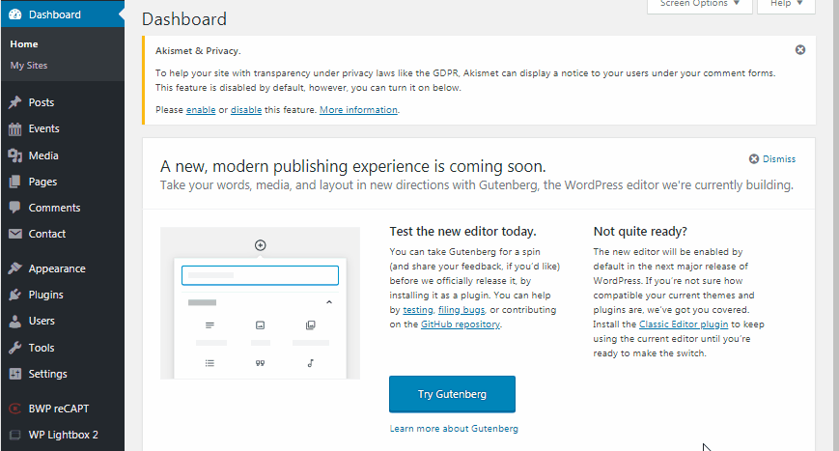Click the Dismiss link text

pyautogui.click(x=779, y=159)
